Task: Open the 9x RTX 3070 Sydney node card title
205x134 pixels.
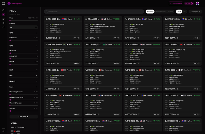Action: pyautogui.click(x=133, y=19)
